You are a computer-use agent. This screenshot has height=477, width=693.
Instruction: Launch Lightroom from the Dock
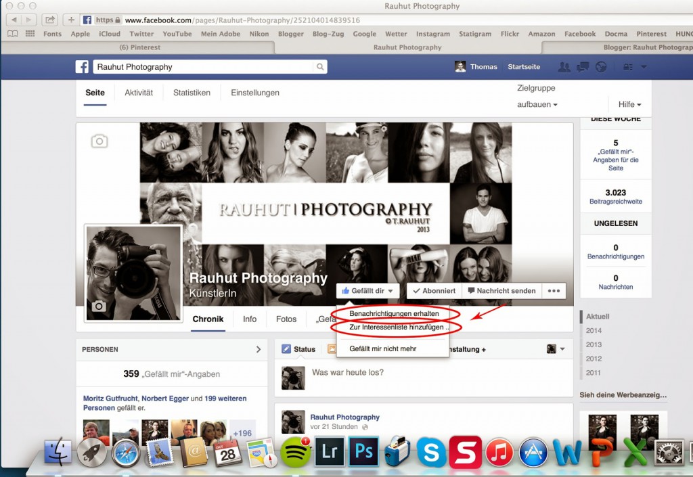pyautogui.click(x=330, y=451)
